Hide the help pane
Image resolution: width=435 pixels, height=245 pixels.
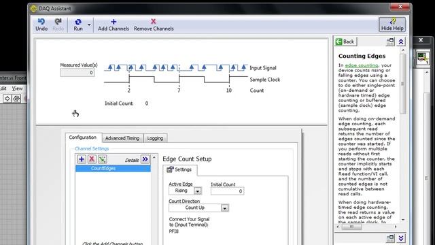pos(392,24)
